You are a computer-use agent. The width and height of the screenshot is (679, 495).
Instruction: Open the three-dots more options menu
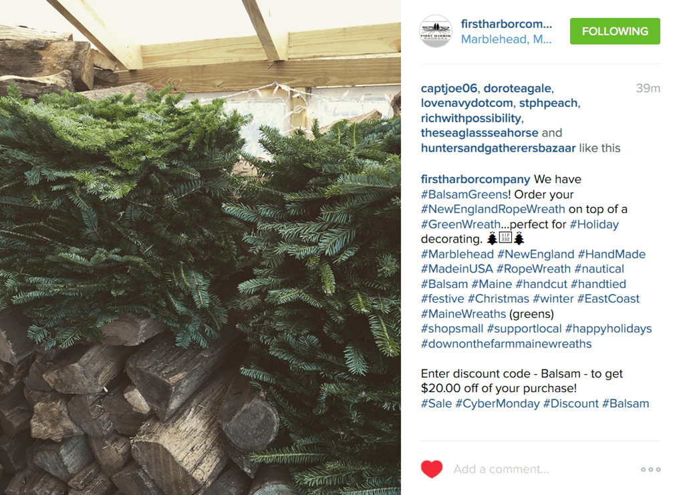coord(650,470)
